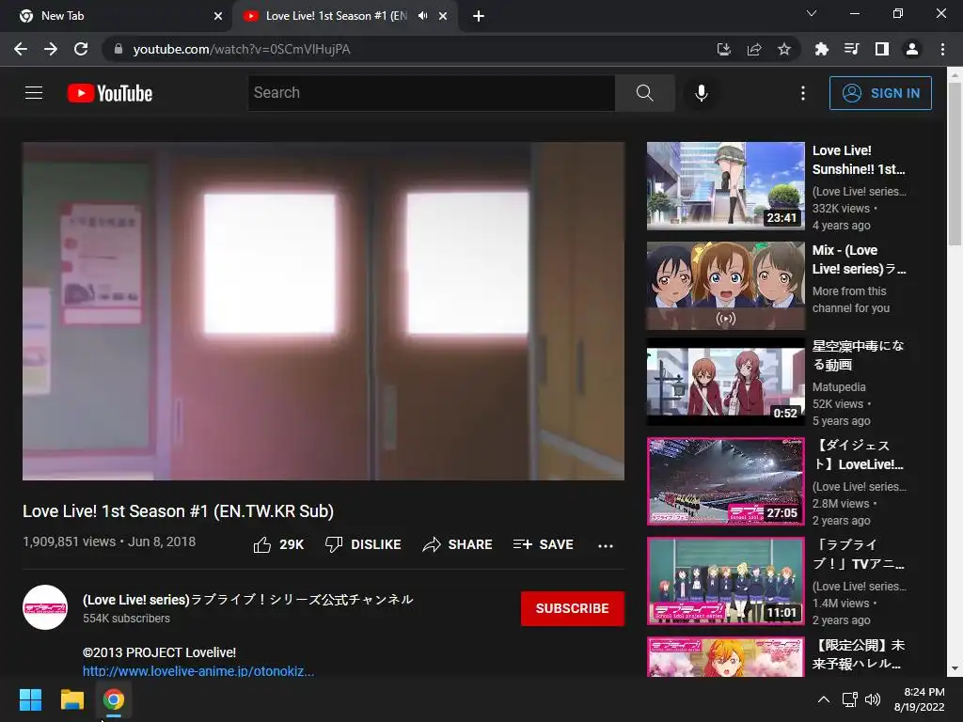Dislike the video

pos(363,544)
